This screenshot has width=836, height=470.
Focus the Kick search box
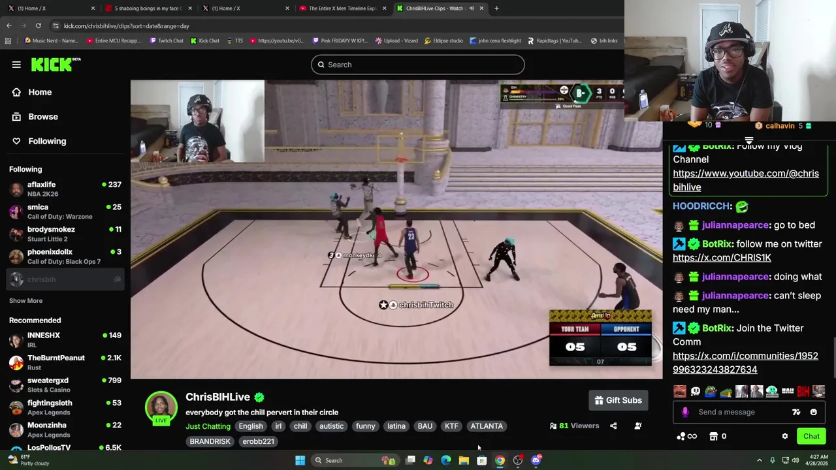[418, 65]
